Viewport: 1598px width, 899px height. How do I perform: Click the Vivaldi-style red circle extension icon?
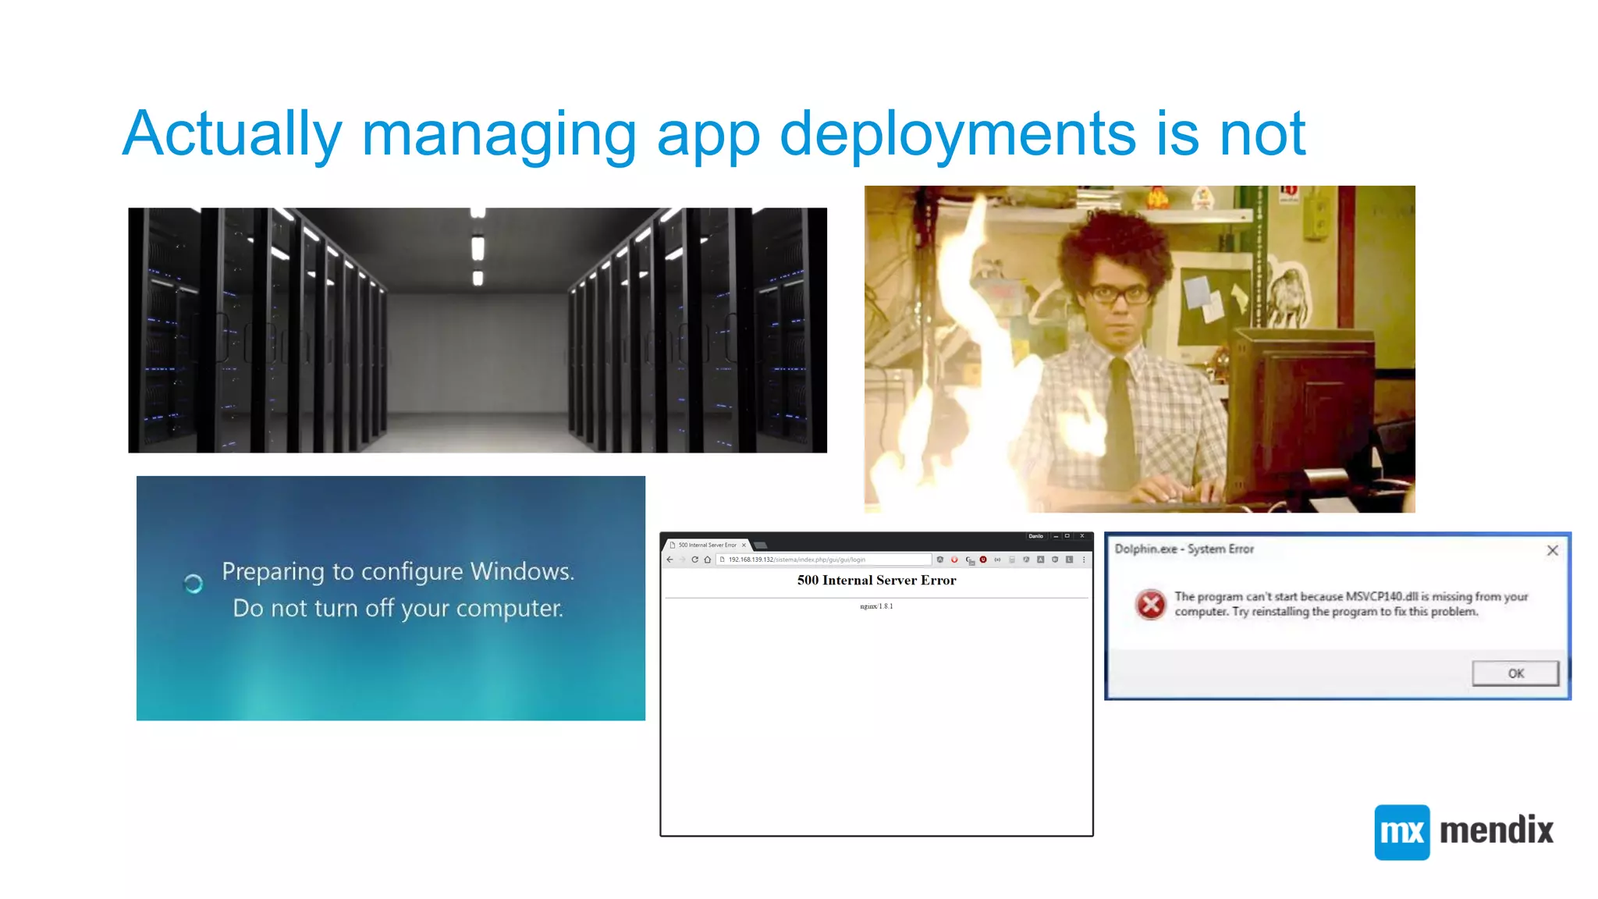click(x=954, y=560)
